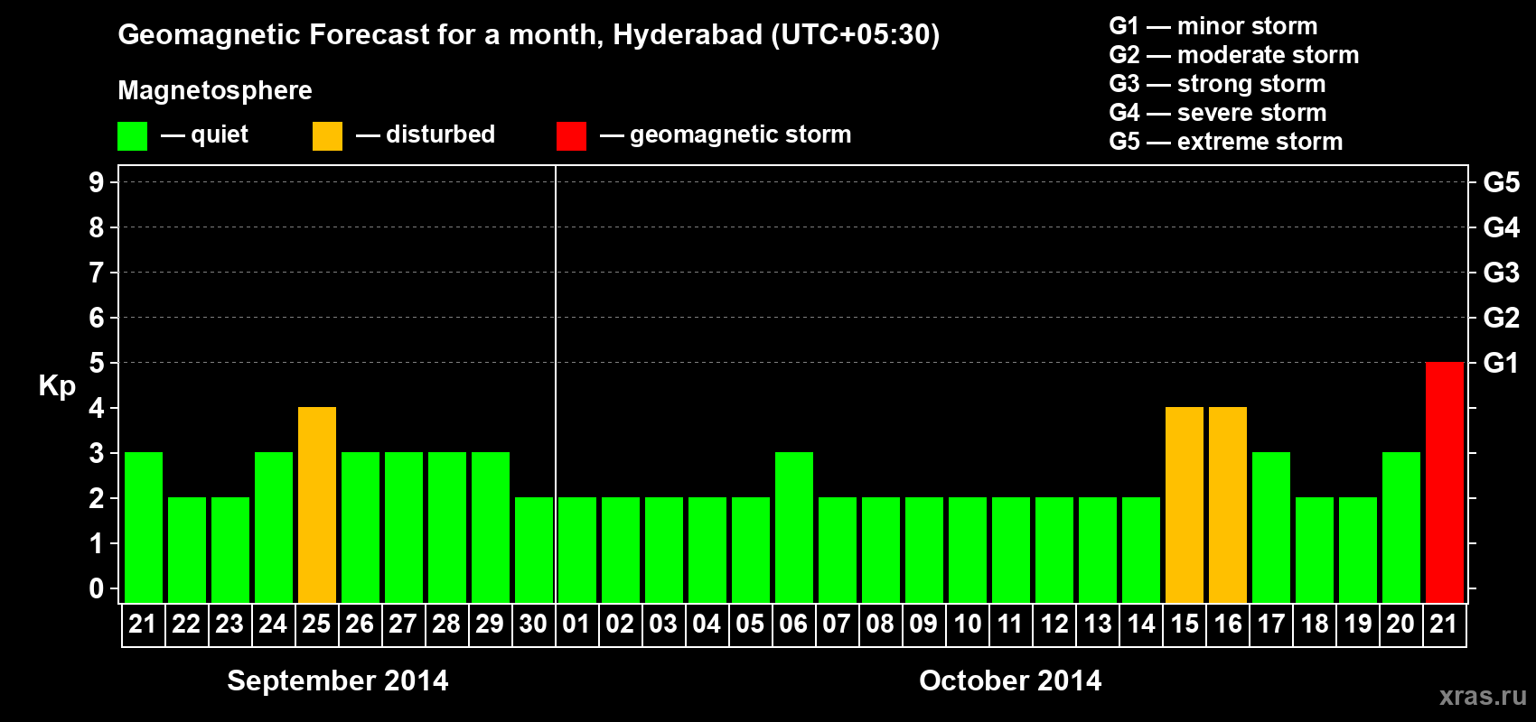Select the orange October 15 bar
Viewport: 1536px width, 722px height.
click(1184, 504)
